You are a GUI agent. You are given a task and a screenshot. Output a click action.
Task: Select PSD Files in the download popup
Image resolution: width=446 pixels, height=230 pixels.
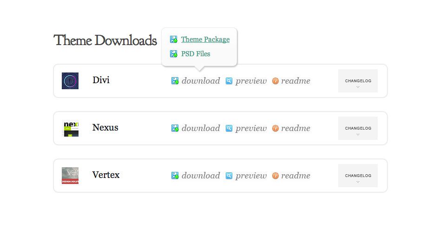coord(196,53)
